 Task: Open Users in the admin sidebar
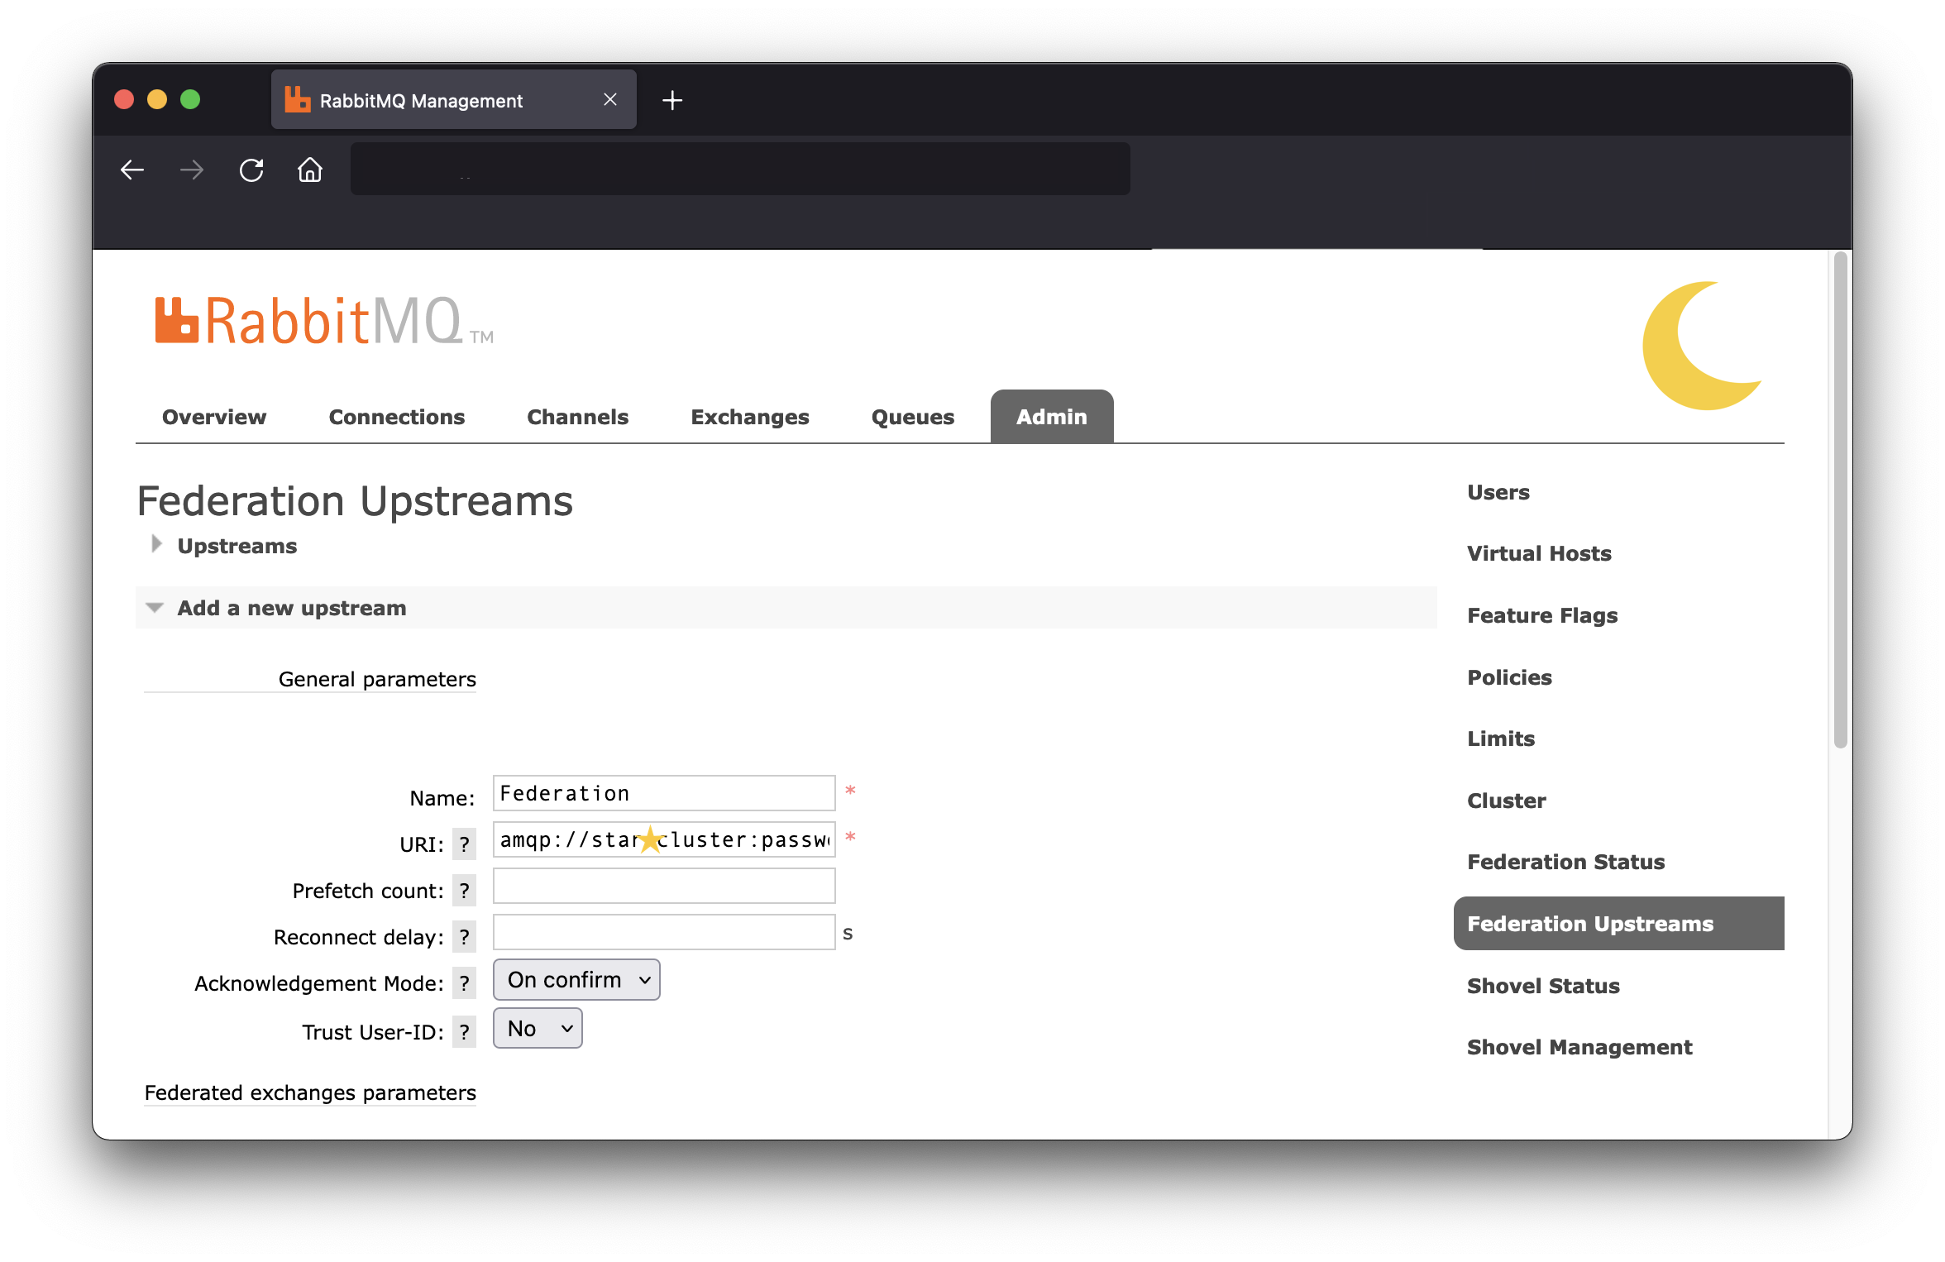tap(1498, 492)
